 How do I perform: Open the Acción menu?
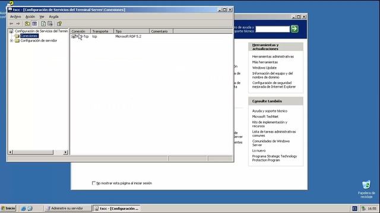[x=30, y=17]
